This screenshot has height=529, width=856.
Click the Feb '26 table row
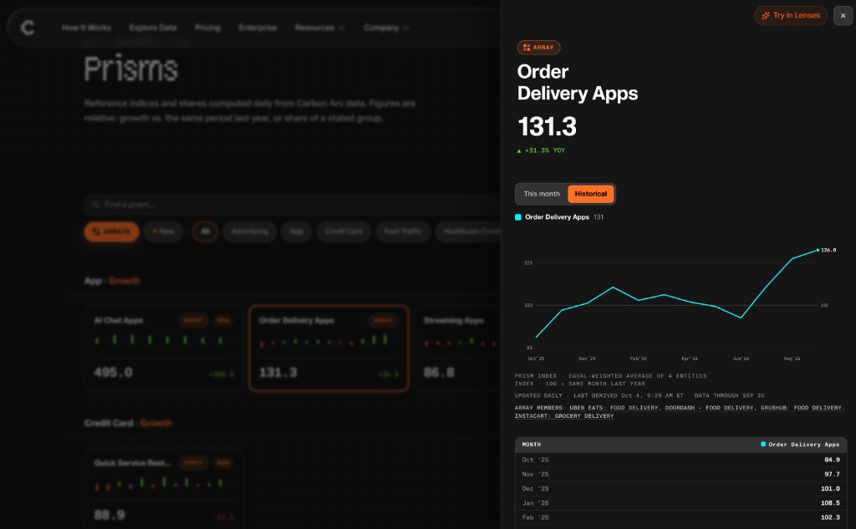tap(680, 517)
